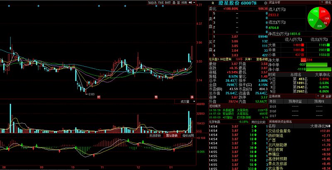Image resolution: width=332 pixels, height=170 pixels.
Task: Click the 财 marker on the chart axis
Action: [x=98, y=97]
